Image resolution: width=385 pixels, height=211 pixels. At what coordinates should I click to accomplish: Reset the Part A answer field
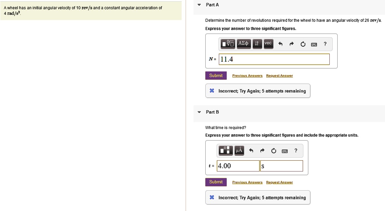tap(303, 44)
